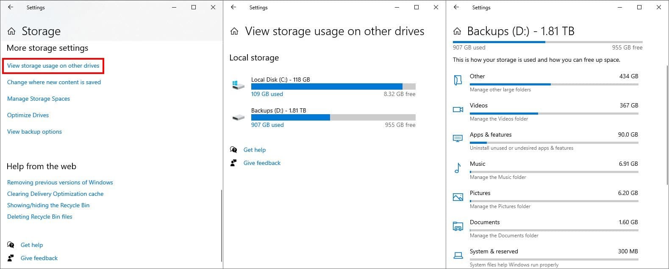Click the home icon beside Storage heading
The image size is (669, 269).
[11, 31]
